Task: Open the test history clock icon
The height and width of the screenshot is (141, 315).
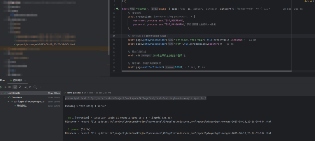Action: (35, 87)
